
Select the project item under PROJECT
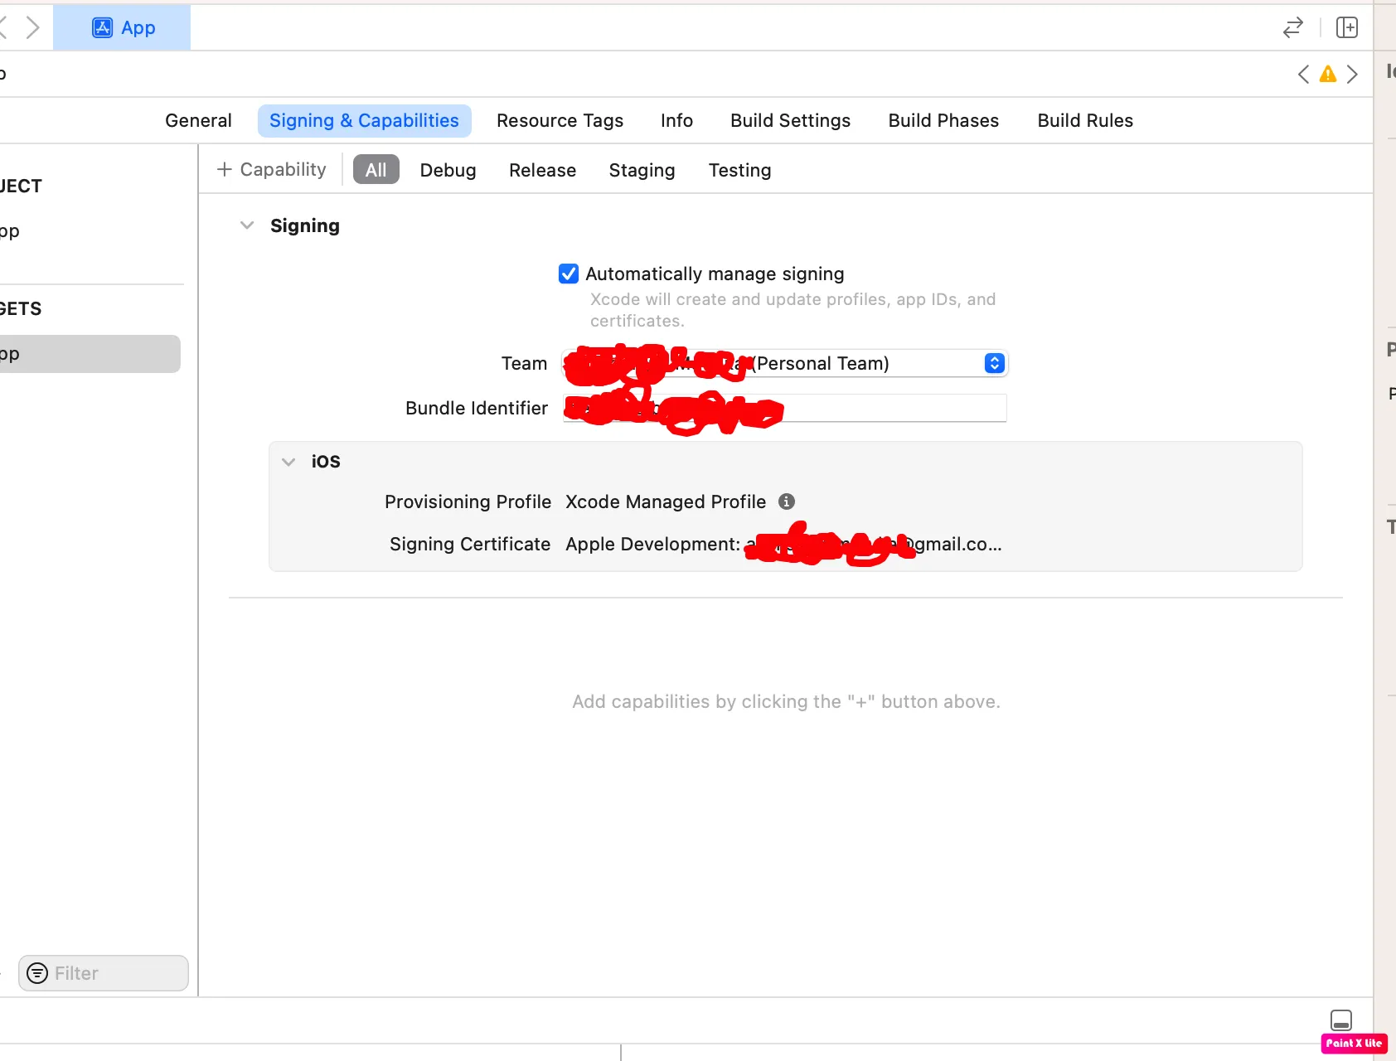pyautogui.click(x=10, y=231)
